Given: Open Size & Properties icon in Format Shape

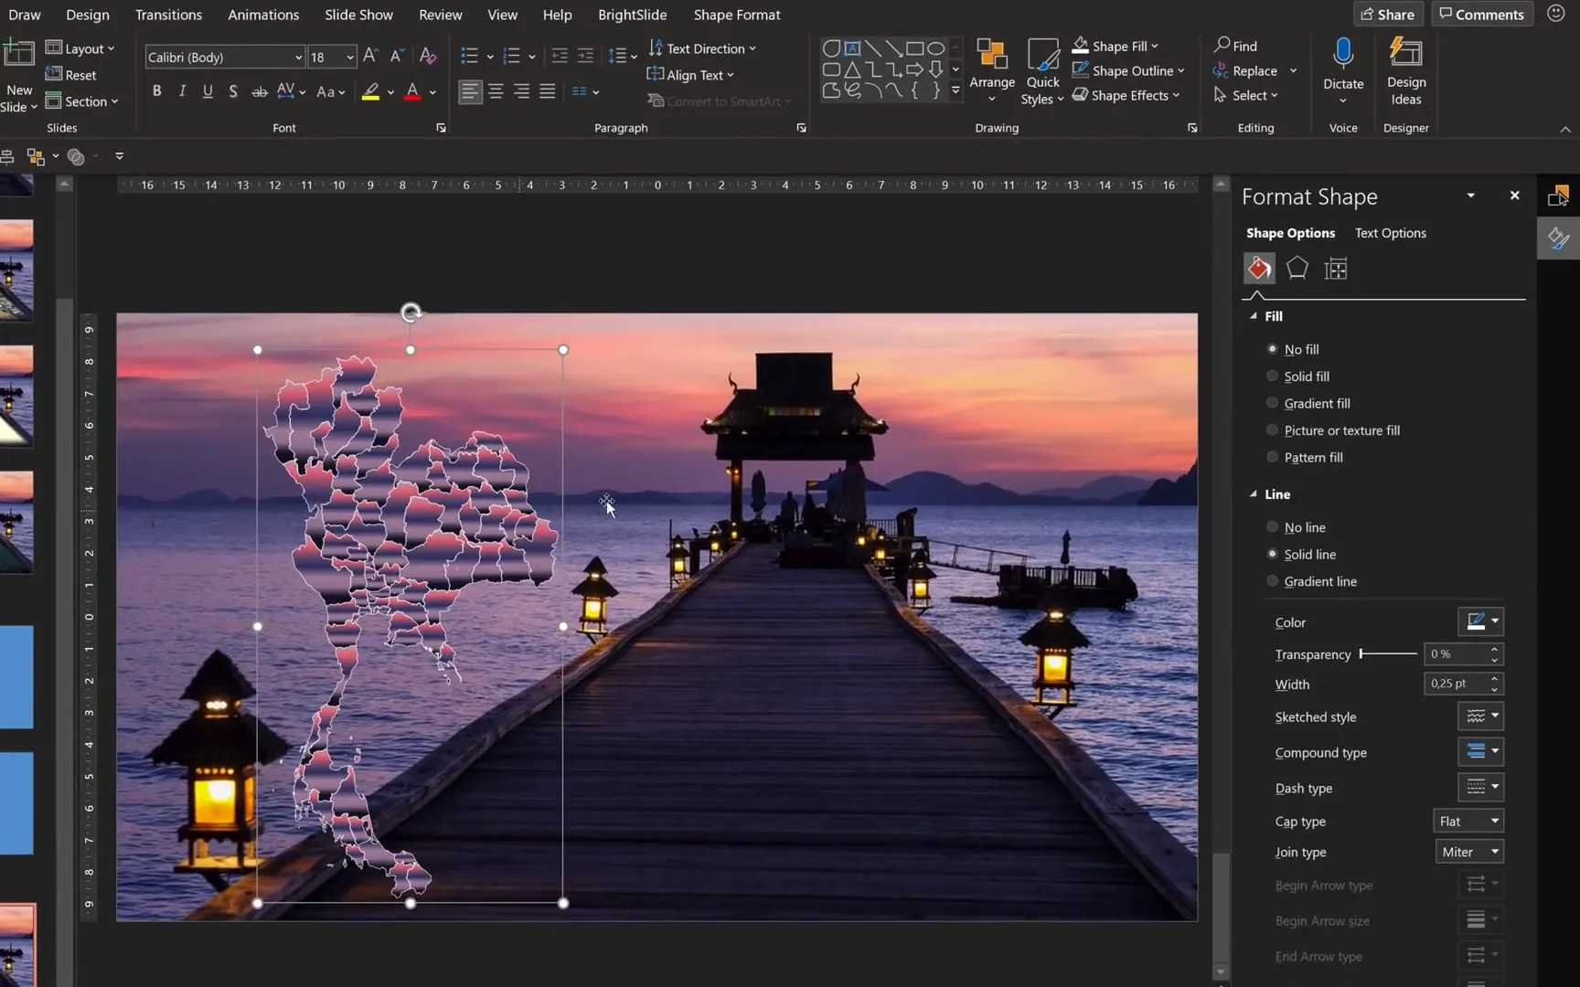Looking at the screenshot, I should [1335, 269].
